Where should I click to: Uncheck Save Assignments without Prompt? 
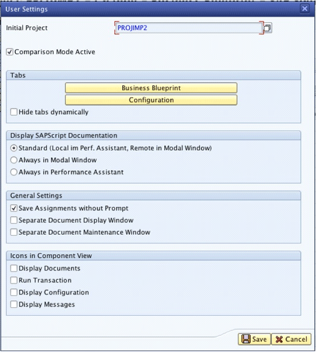(x=14, y=208)
